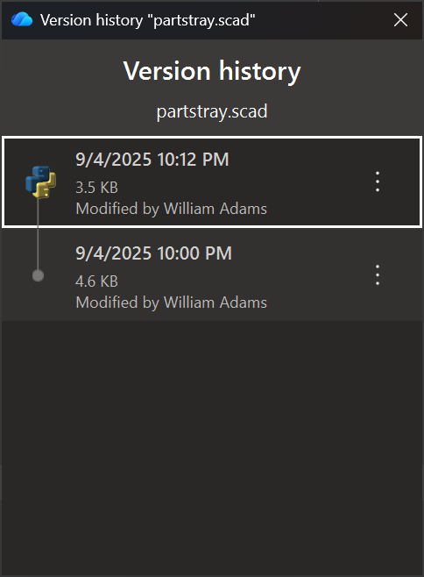424x577 pixels.
Task: Select the older 4.6 KB version row
Action: (212, 274)
